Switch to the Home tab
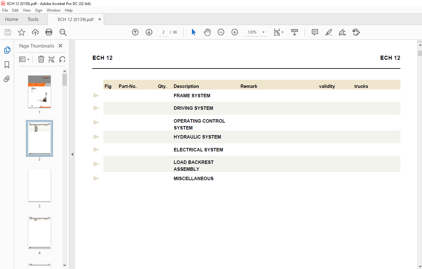The image size is (422, 269). (x=12, y=19)
